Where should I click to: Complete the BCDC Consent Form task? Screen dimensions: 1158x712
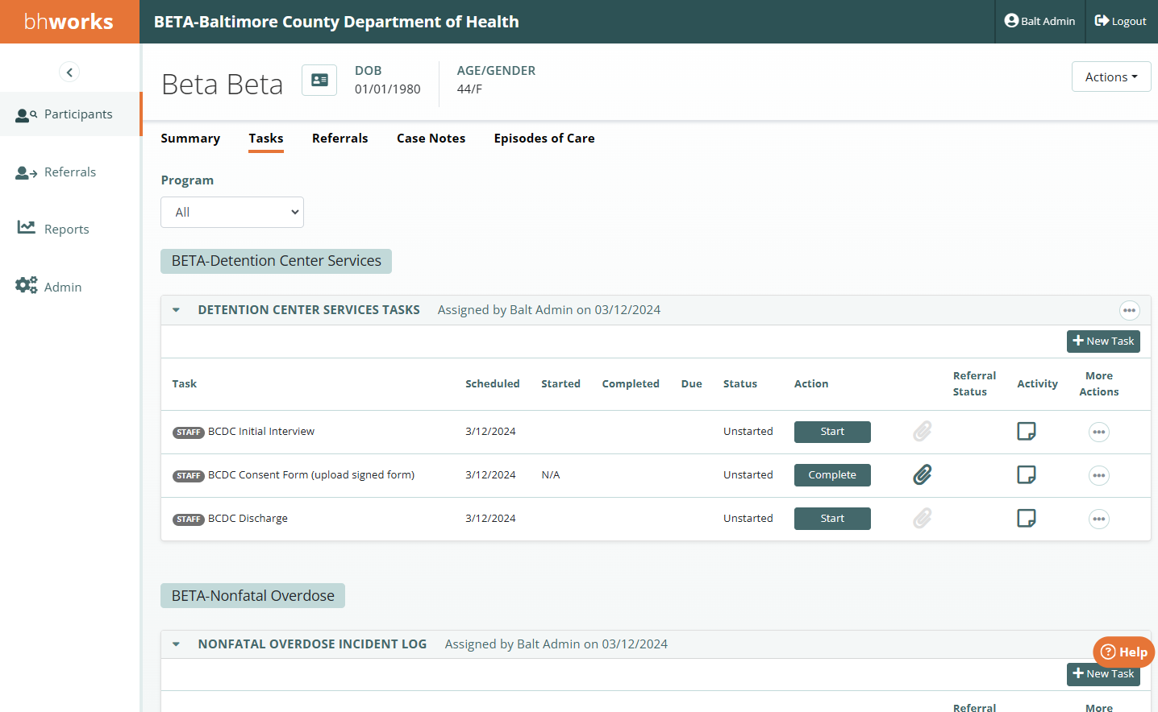(x=832, y=475)
